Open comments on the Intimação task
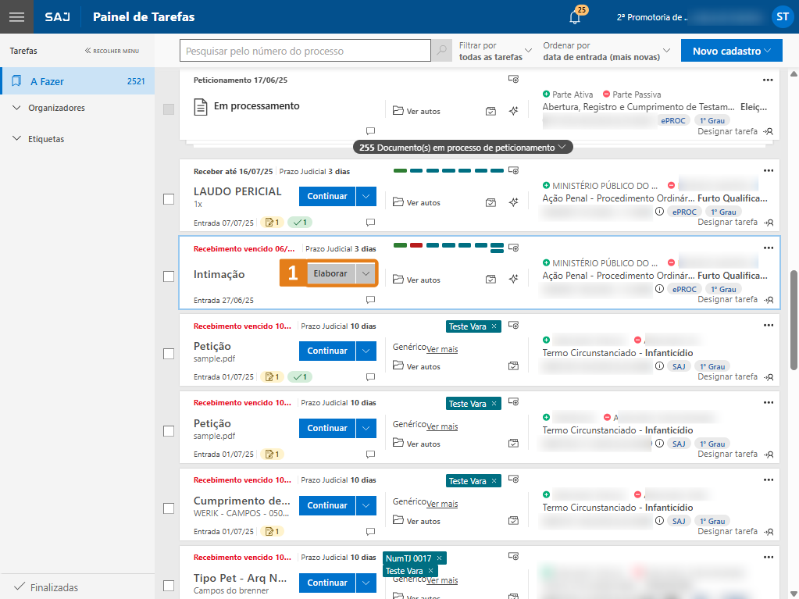 371,300
